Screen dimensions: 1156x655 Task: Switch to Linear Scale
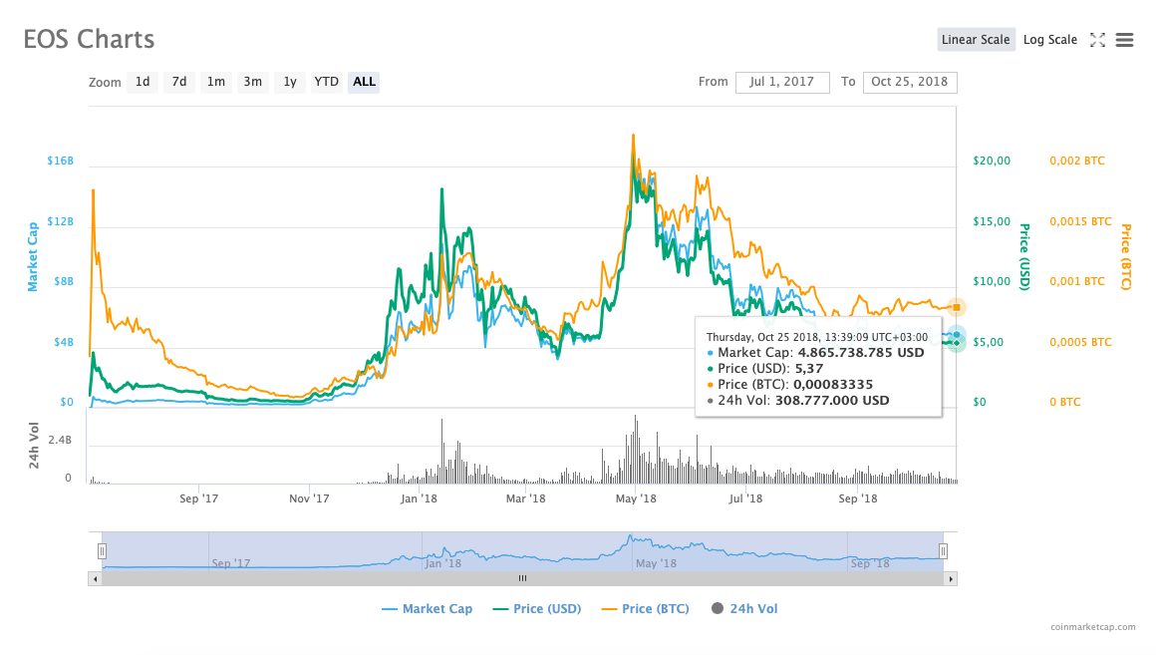pos(976,39)
